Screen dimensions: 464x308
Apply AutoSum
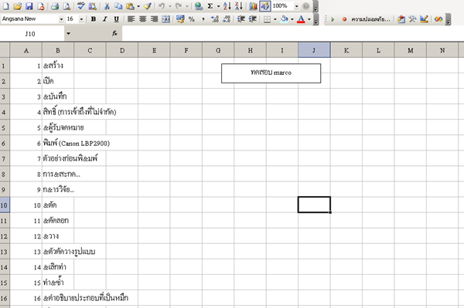point(210,6)
